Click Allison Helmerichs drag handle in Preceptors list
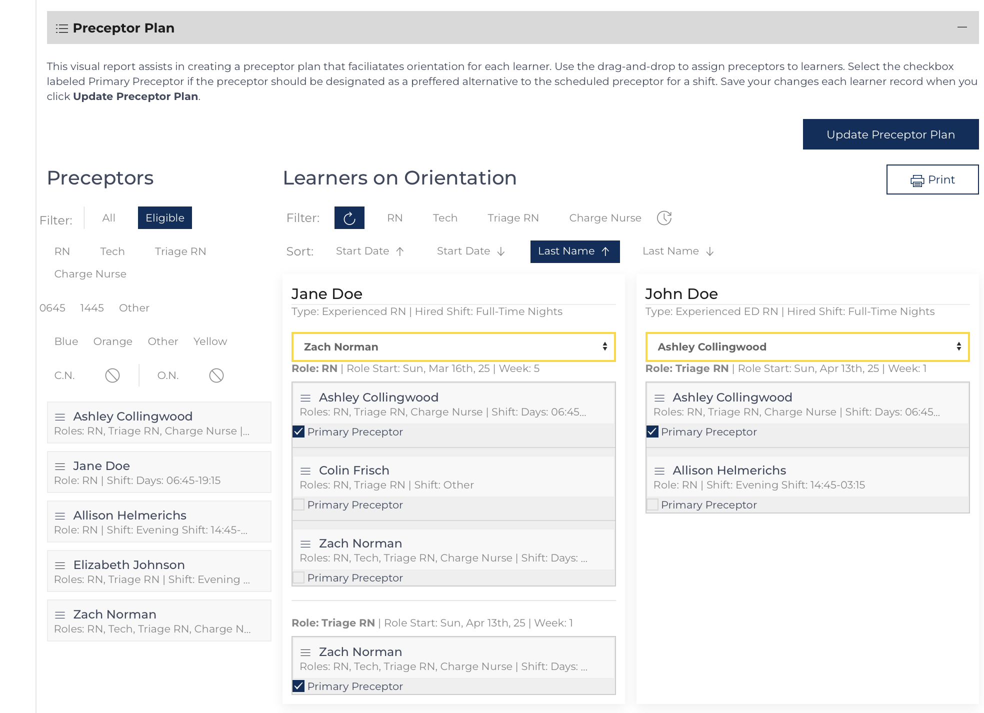 [x=60, y=516]
